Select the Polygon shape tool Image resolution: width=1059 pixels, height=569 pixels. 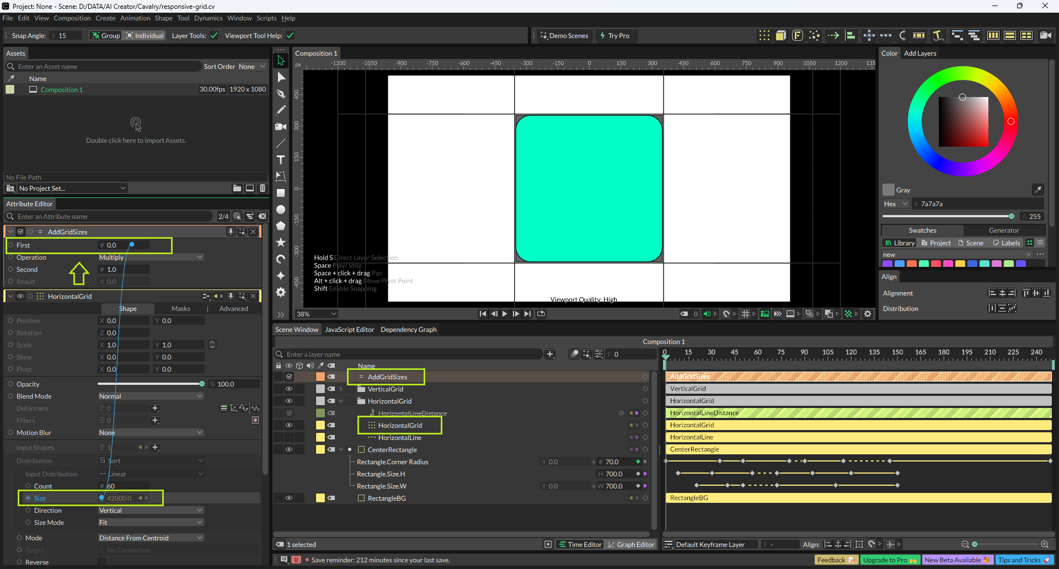pos(281,226)
